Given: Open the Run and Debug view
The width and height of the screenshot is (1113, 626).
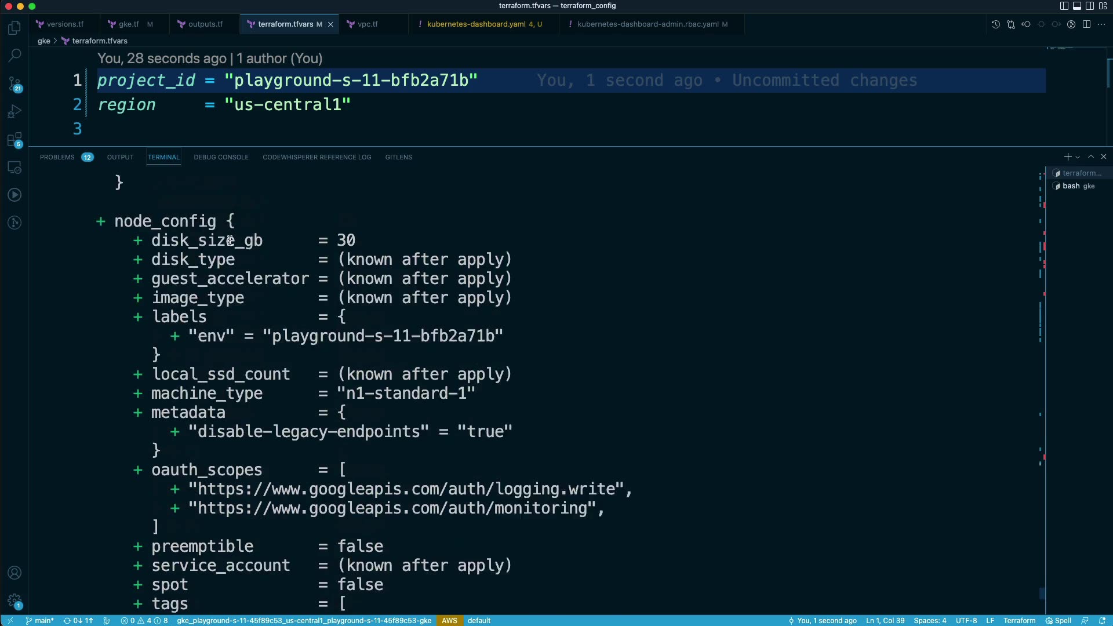Looking at the screenshot, I should pos(14,111).
